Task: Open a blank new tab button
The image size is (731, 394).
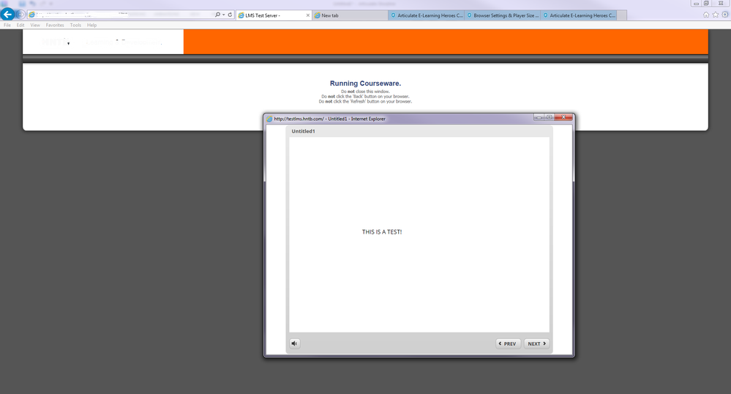Action: 622,15
